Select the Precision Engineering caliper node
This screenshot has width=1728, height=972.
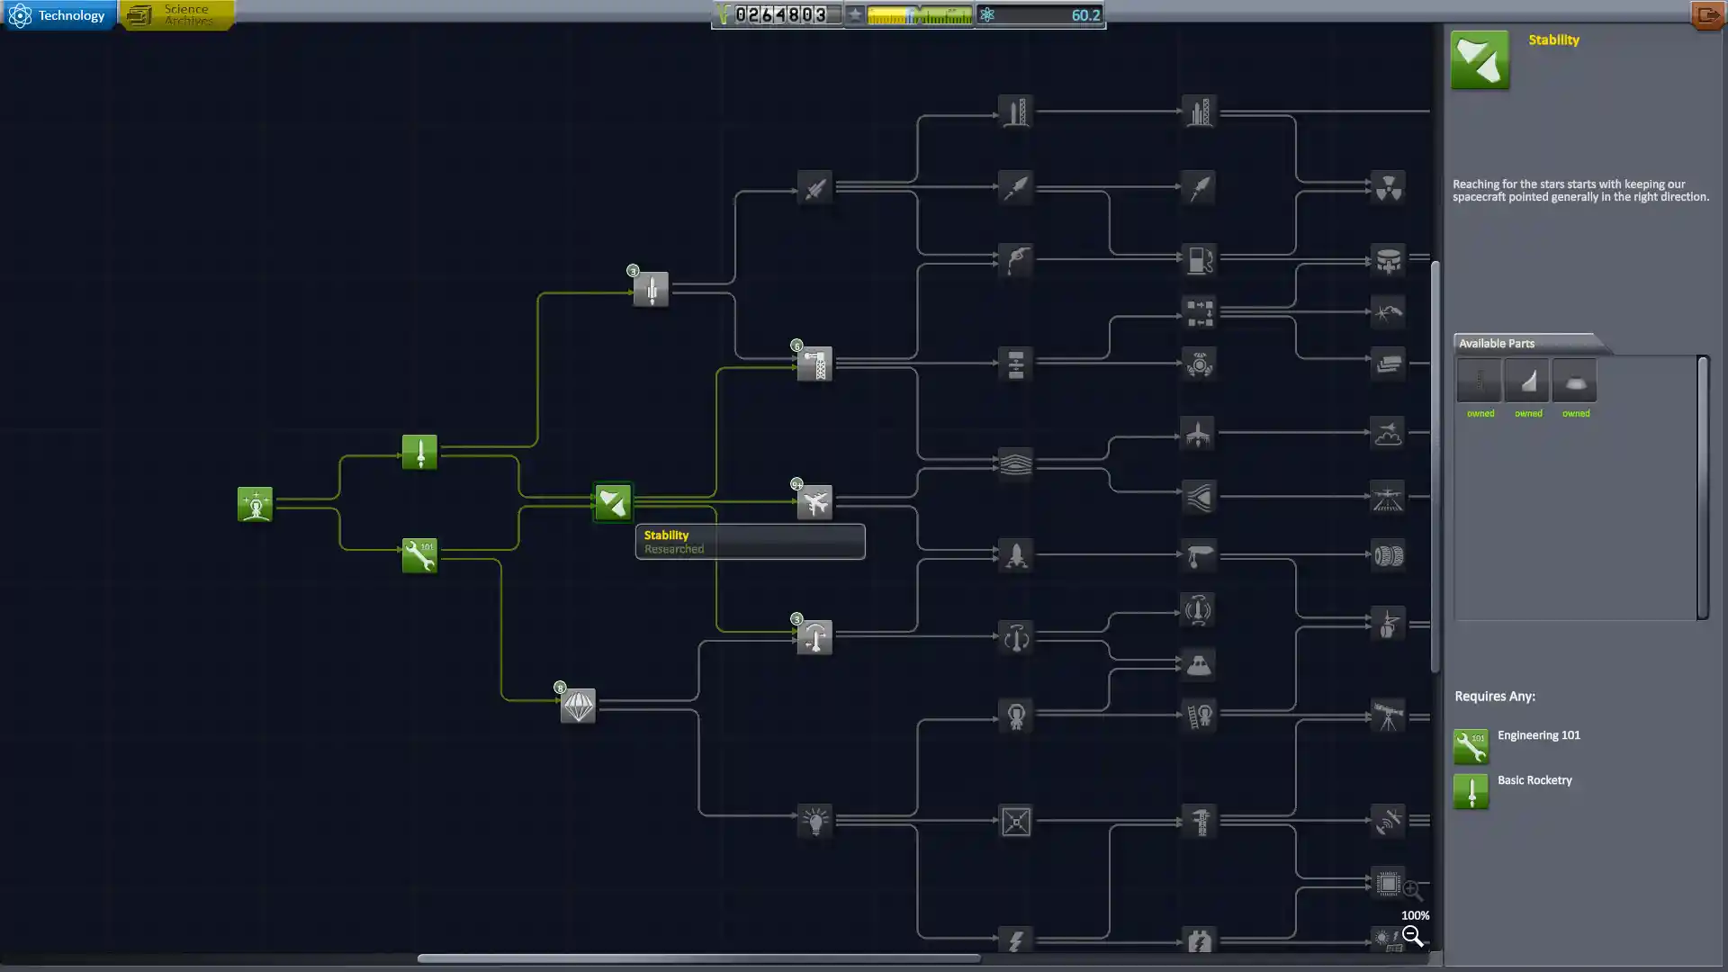(1199, 821)
